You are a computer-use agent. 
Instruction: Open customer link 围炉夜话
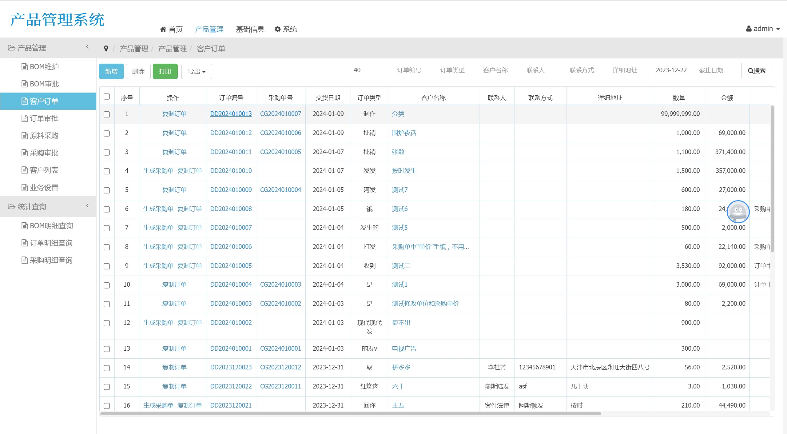(404, 133)
